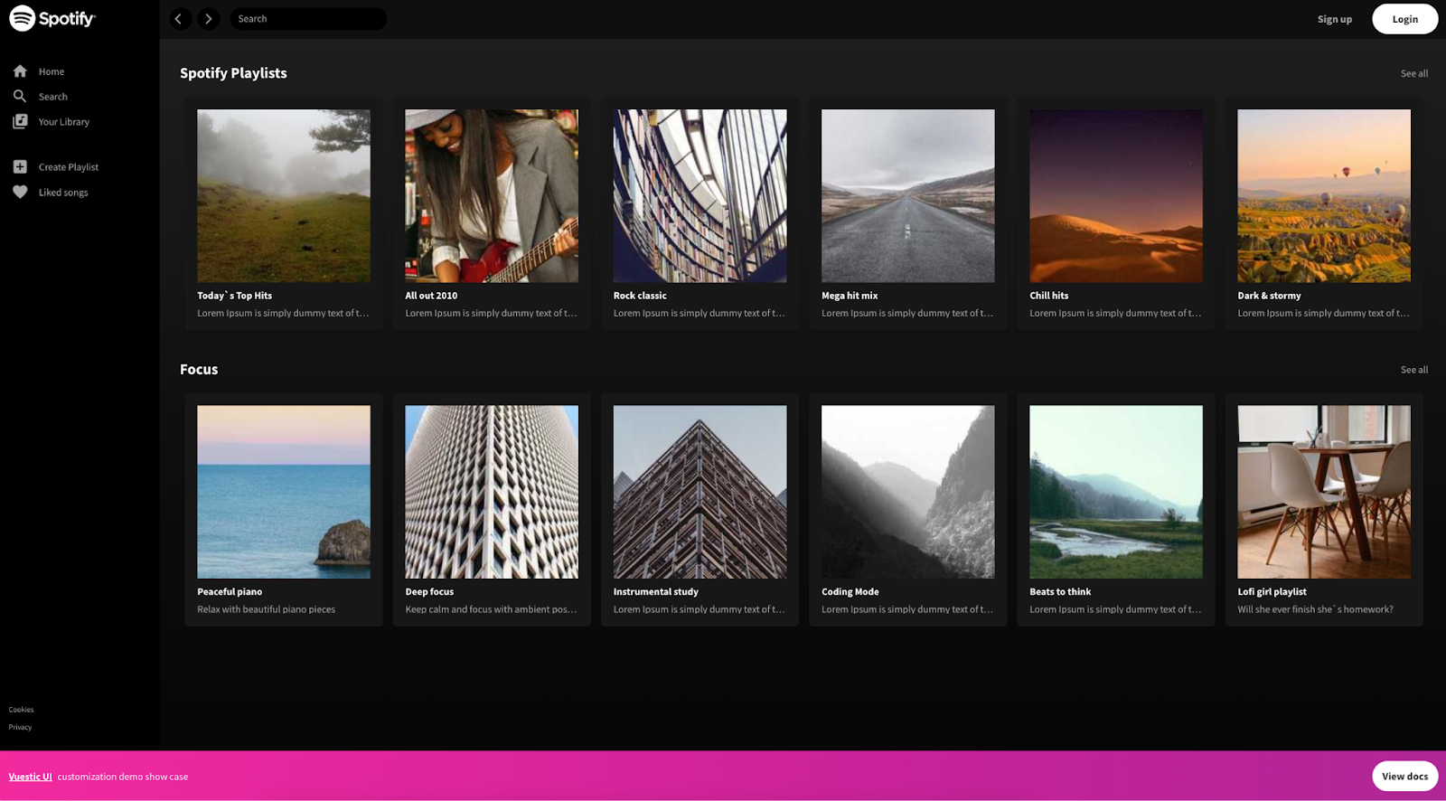Open Search label in the sidebar
The width and height of the screenshot is (1446, 801).
[53, 97]
